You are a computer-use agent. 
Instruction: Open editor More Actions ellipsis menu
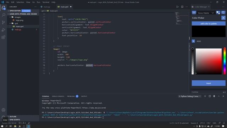(187, 7)
